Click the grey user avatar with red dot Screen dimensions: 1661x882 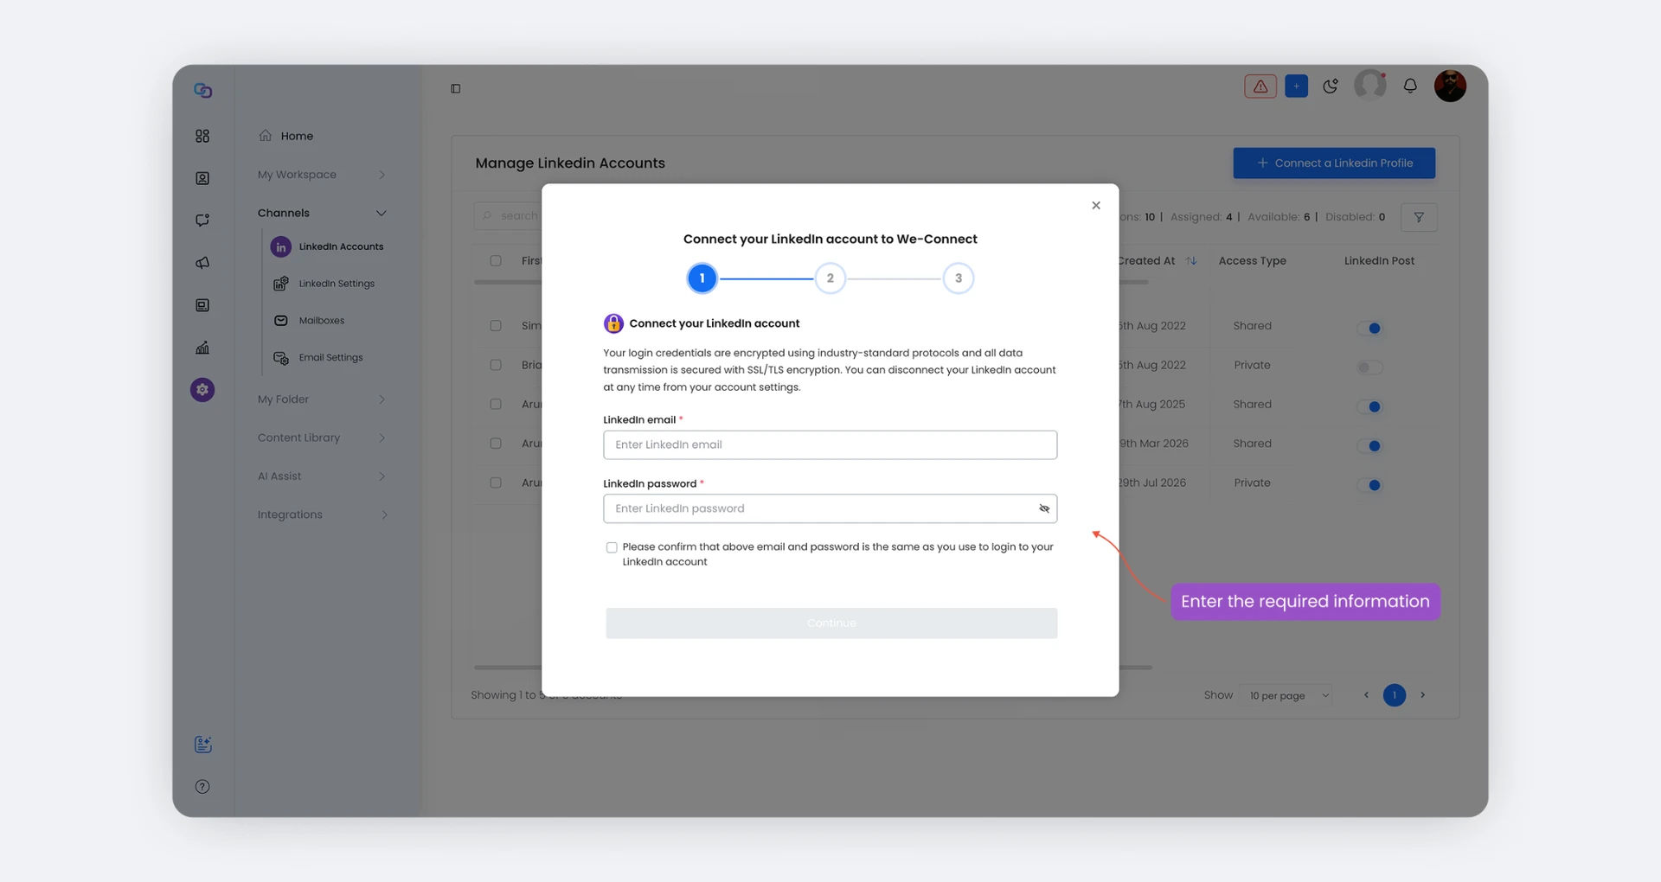[1370, 86]
